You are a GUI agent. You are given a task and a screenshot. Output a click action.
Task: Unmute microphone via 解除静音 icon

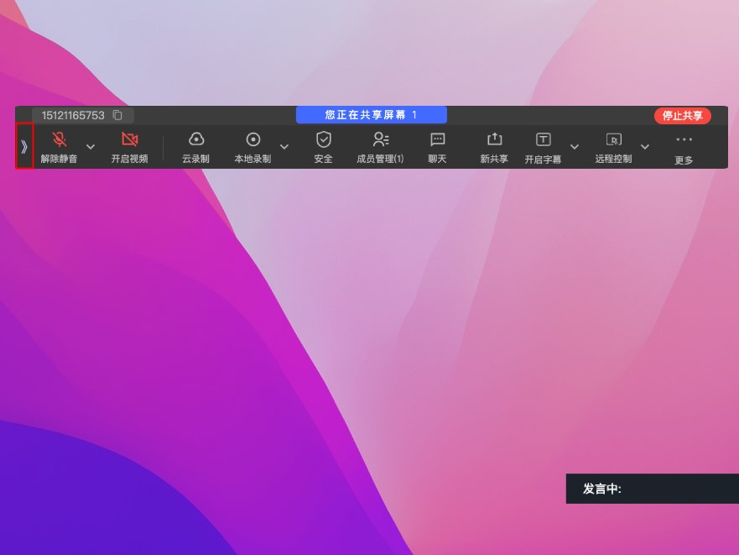click(59, 147)
